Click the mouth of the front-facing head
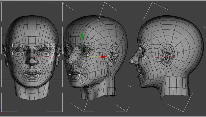206x117 pixels. click(32, 73)
